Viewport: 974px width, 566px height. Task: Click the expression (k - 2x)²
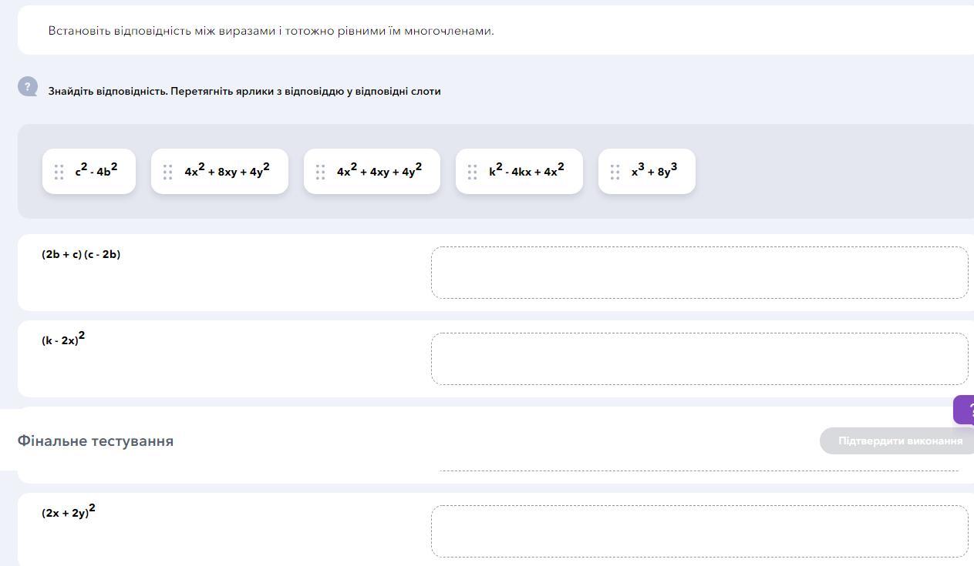63,338
